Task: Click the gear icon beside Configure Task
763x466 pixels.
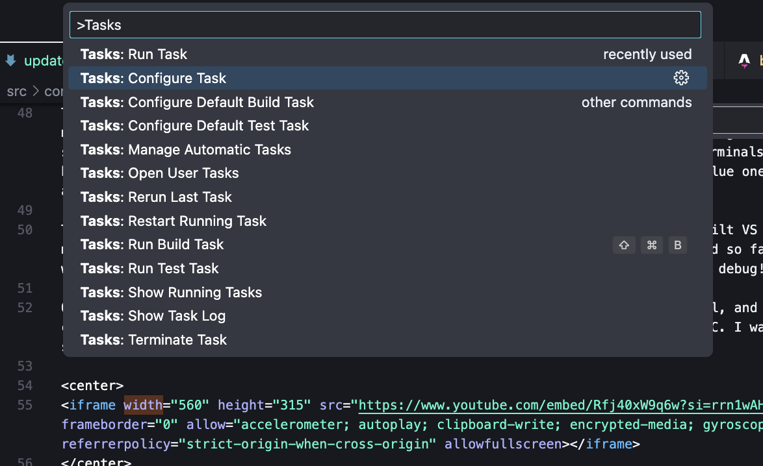Action: (x=680, y=78)
